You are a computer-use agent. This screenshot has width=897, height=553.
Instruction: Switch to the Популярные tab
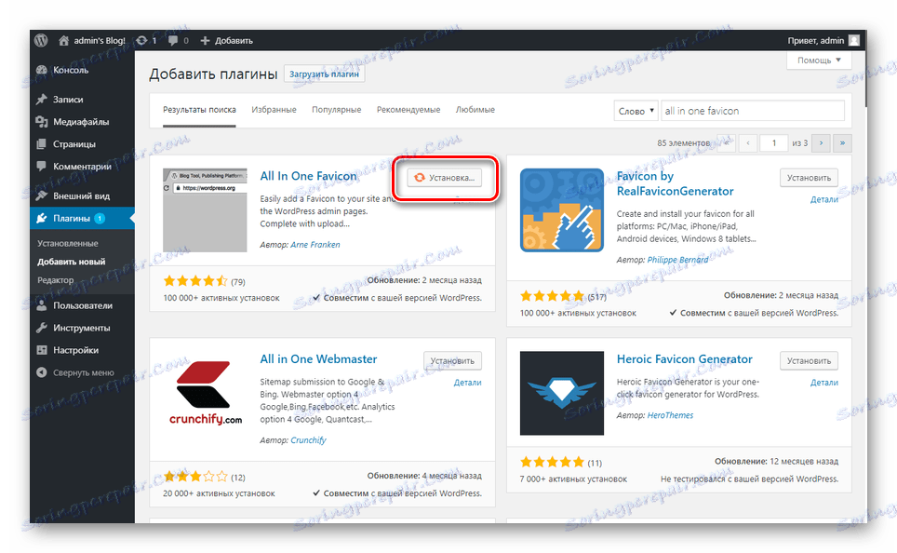[x=337, y=109]
